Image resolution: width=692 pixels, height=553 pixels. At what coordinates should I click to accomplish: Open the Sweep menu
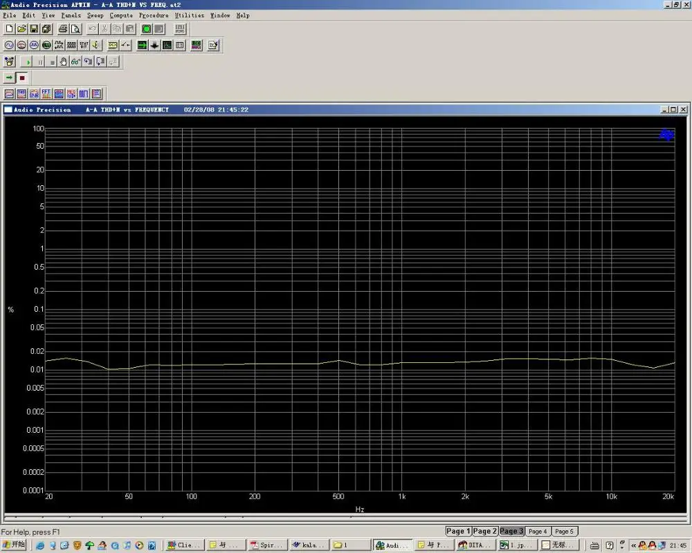coord(95,15)
